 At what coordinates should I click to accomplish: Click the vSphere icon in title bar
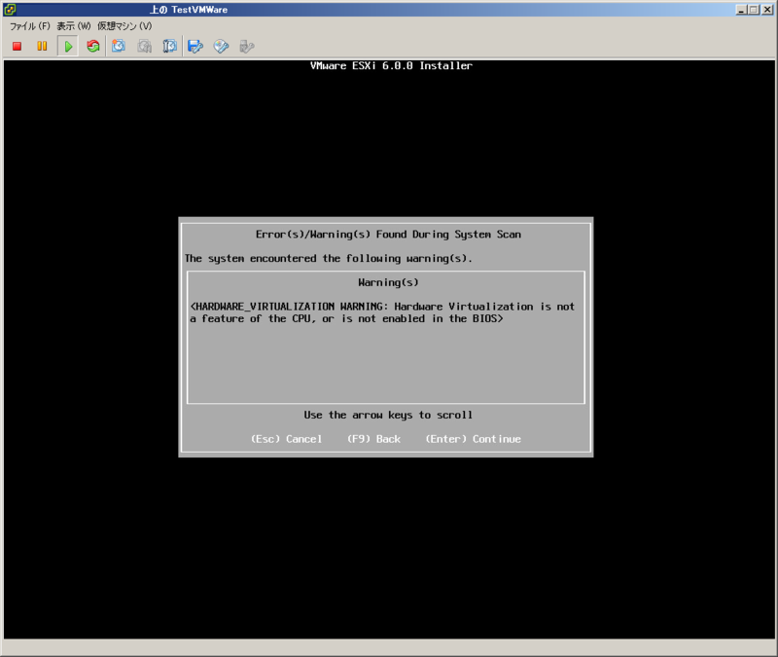(10, 9)
